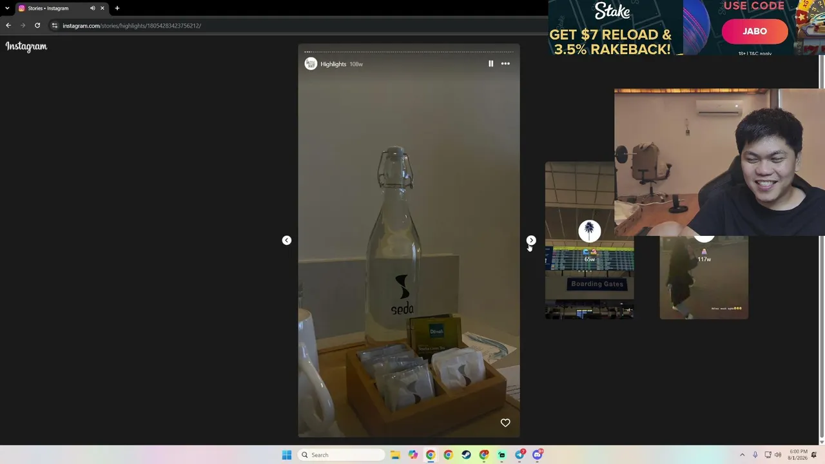Open the Copilot app on taskbar
825x464 pixels.
(x=413, y=455)
